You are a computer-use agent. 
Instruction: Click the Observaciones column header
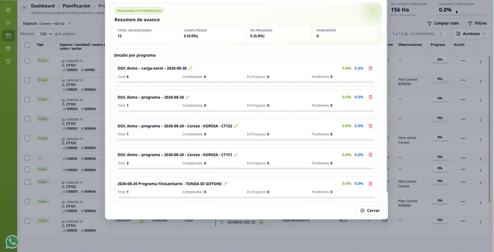tap(410, 45)
